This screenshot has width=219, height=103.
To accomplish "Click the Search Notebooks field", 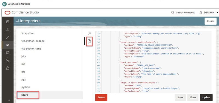I will (185, 13).
